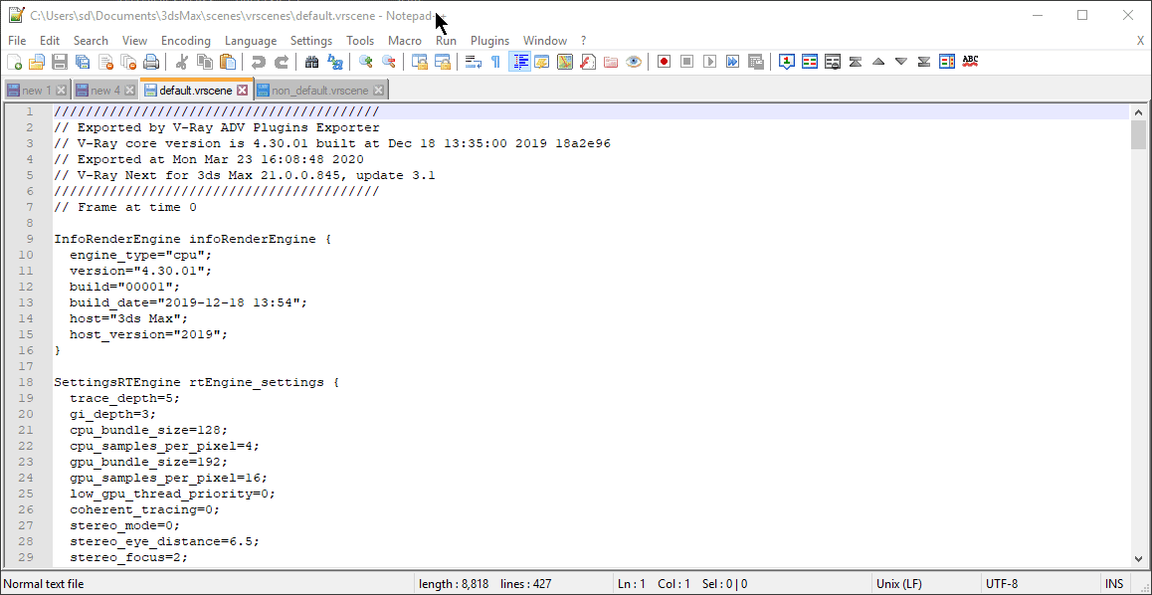Click the line number 18 margin
The width and height of the screenshot is (1152, 595).
25,382
